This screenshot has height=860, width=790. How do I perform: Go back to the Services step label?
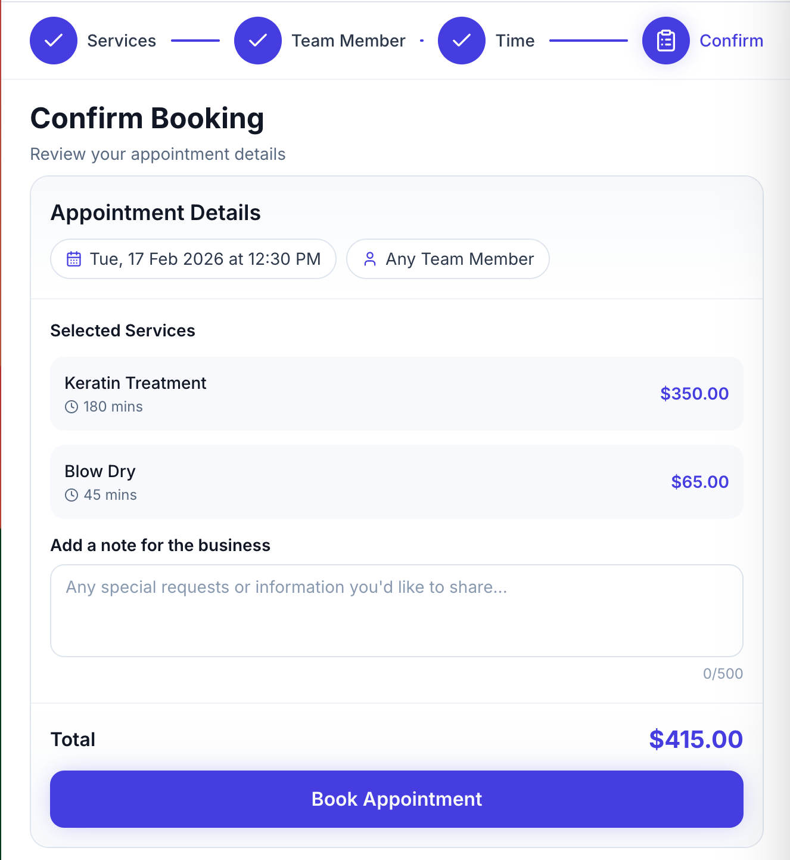point(122,41)
